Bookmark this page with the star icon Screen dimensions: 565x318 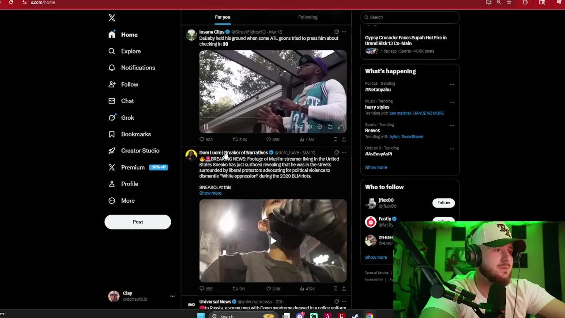pos(509,2)
